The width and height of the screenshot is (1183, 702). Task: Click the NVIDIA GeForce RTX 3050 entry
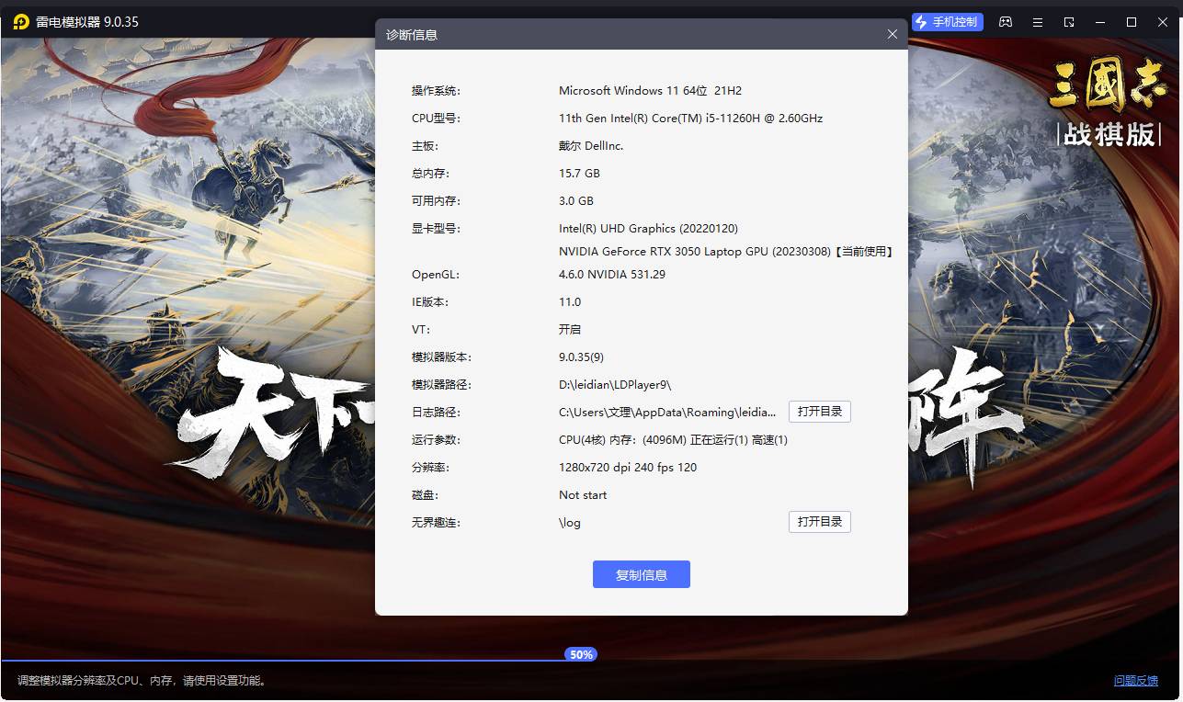tap(694, 252)
